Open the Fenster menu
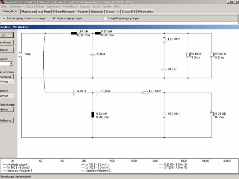The height and width of the screenshot is (179, 239). point(107,7)
